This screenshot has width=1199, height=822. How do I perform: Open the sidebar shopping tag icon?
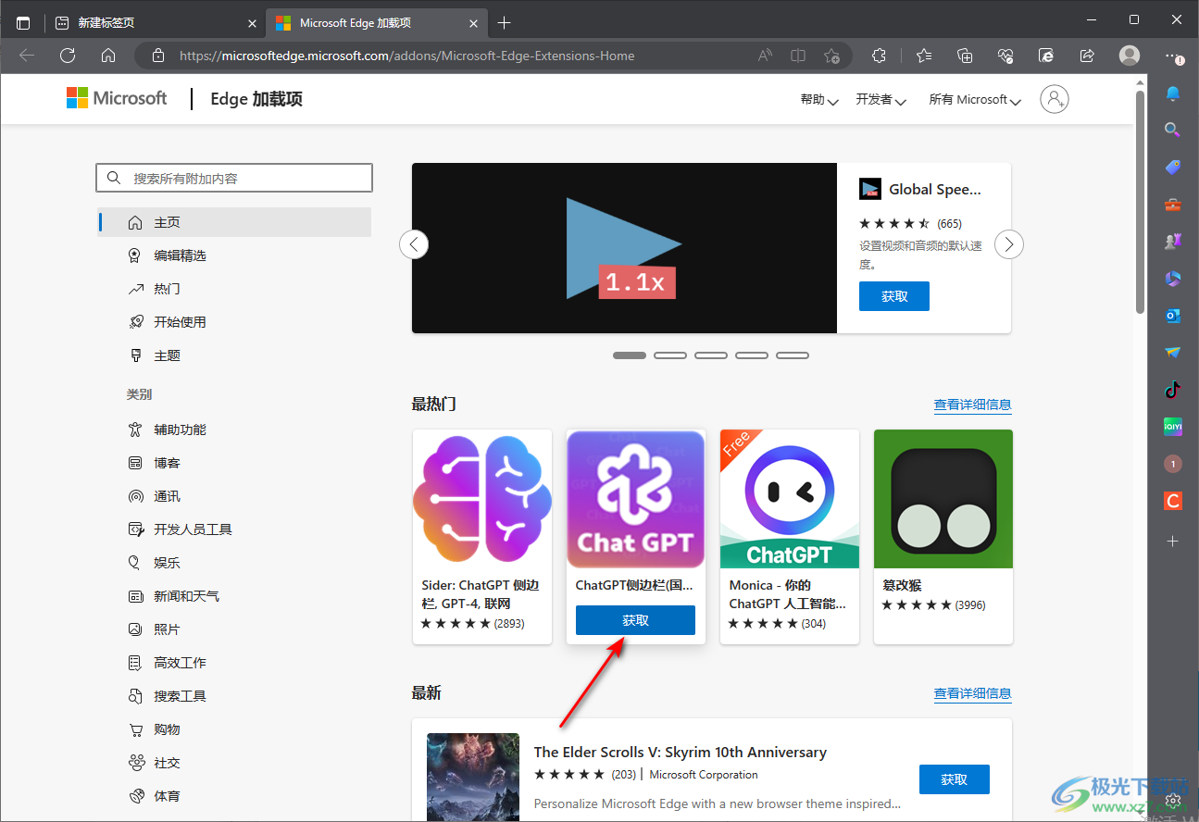[x=1173, y=168]
